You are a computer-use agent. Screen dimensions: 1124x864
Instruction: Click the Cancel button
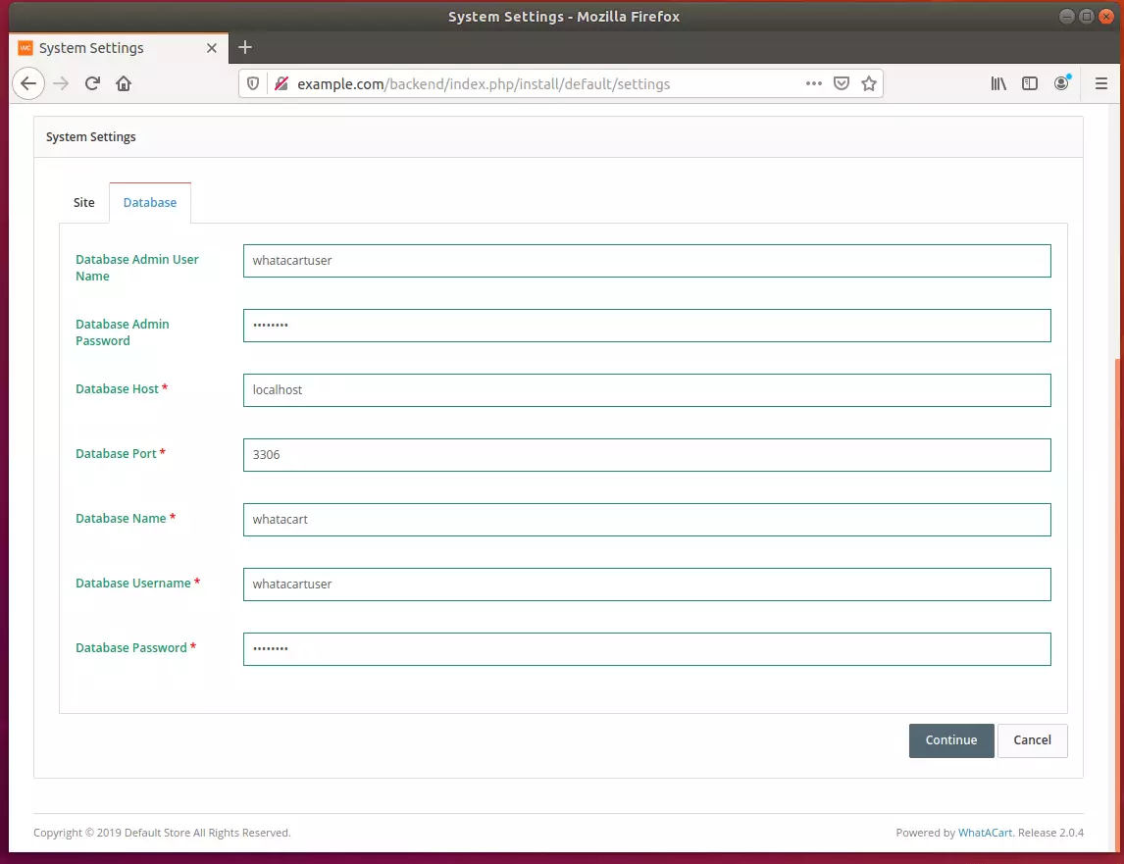[x=1032, y=740]
